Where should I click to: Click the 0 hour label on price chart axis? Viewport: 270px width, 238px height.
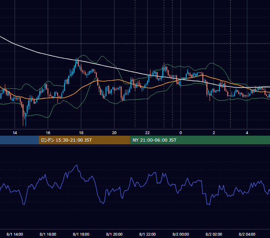tap(181, 133)
